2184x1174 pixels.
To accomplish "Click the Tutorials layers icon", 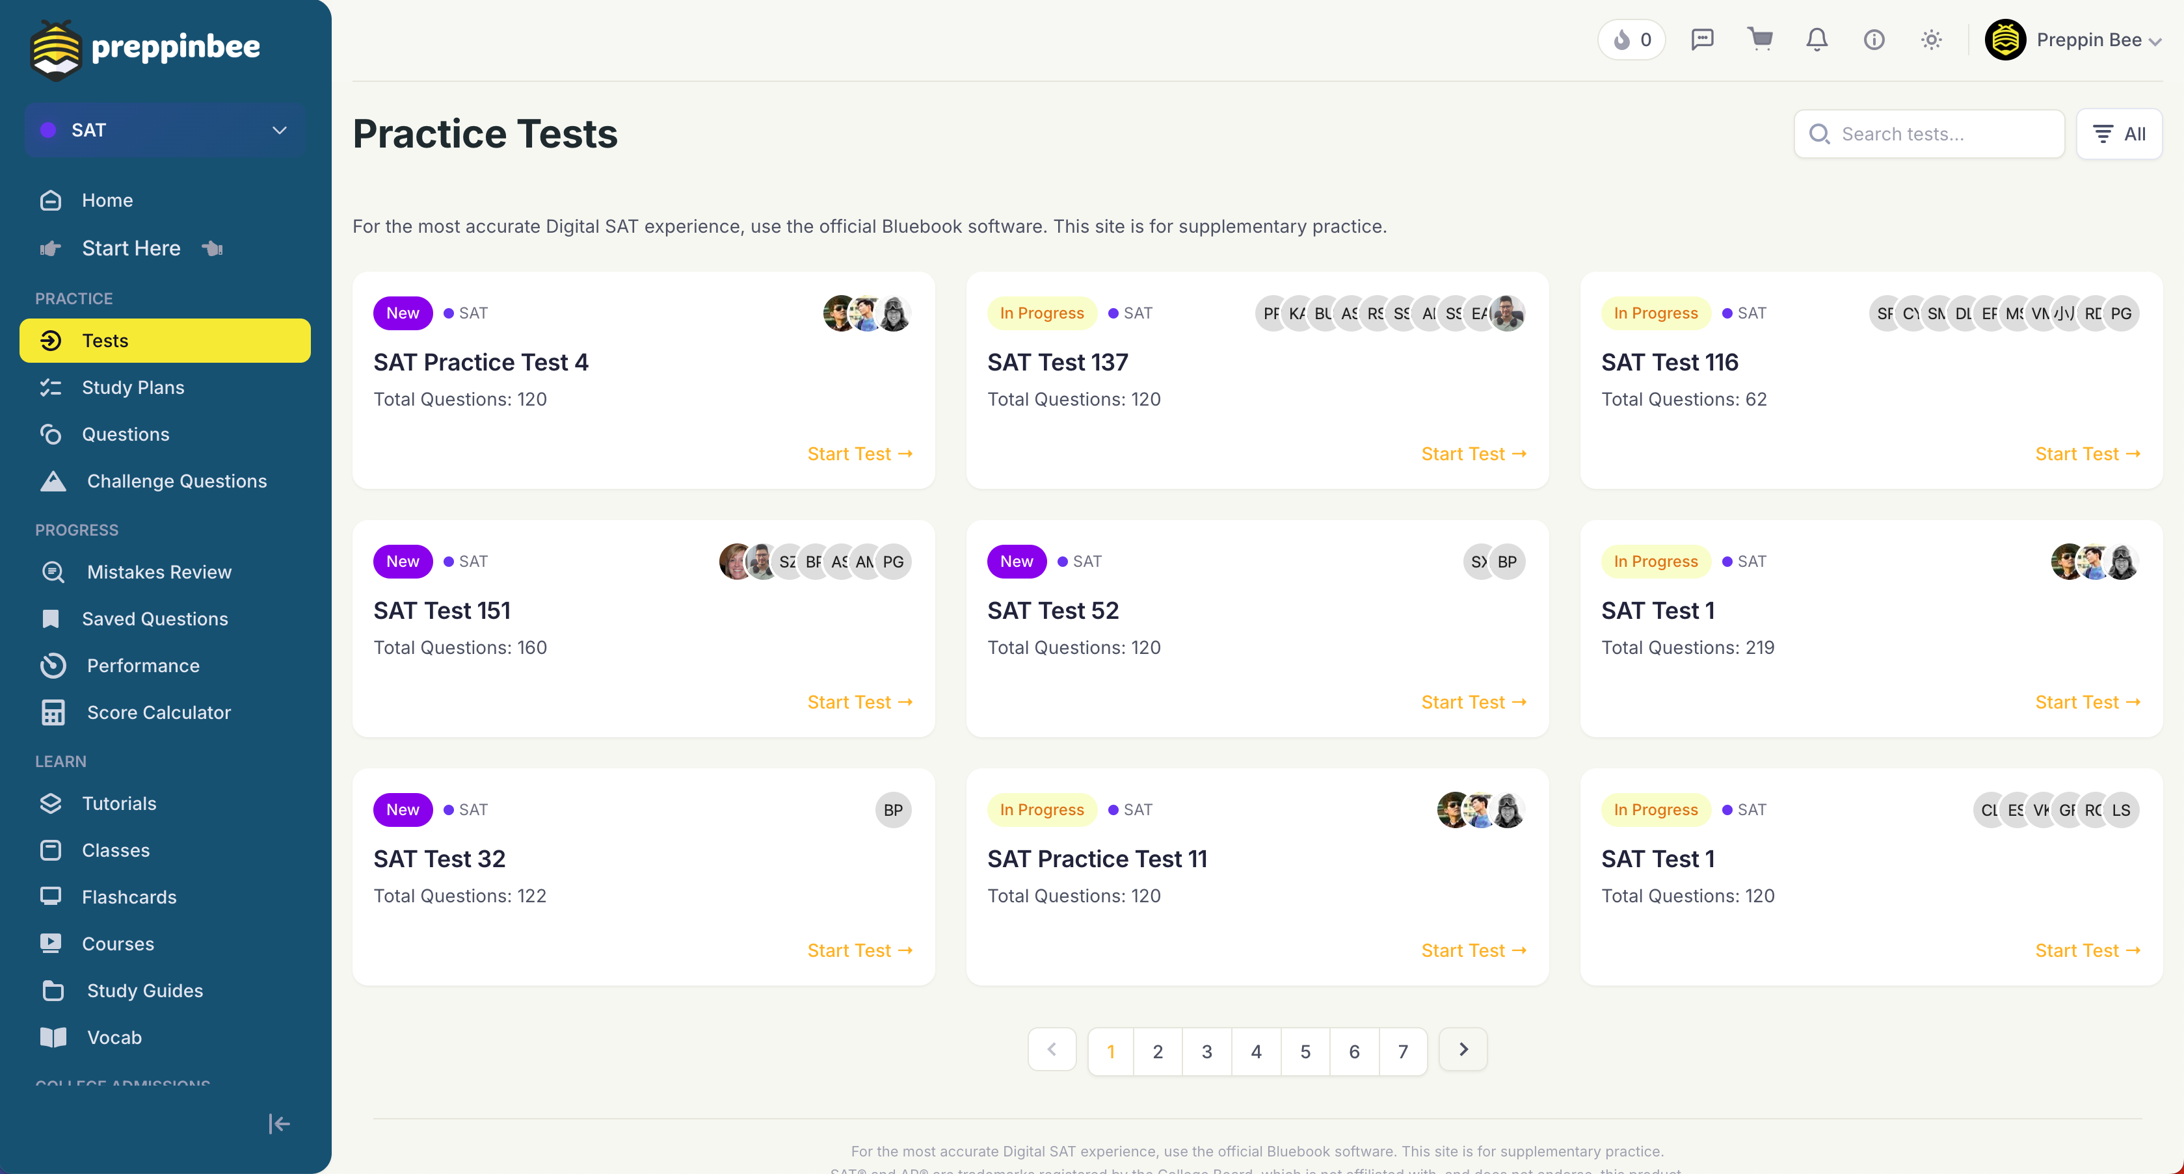I will (51, 803).
